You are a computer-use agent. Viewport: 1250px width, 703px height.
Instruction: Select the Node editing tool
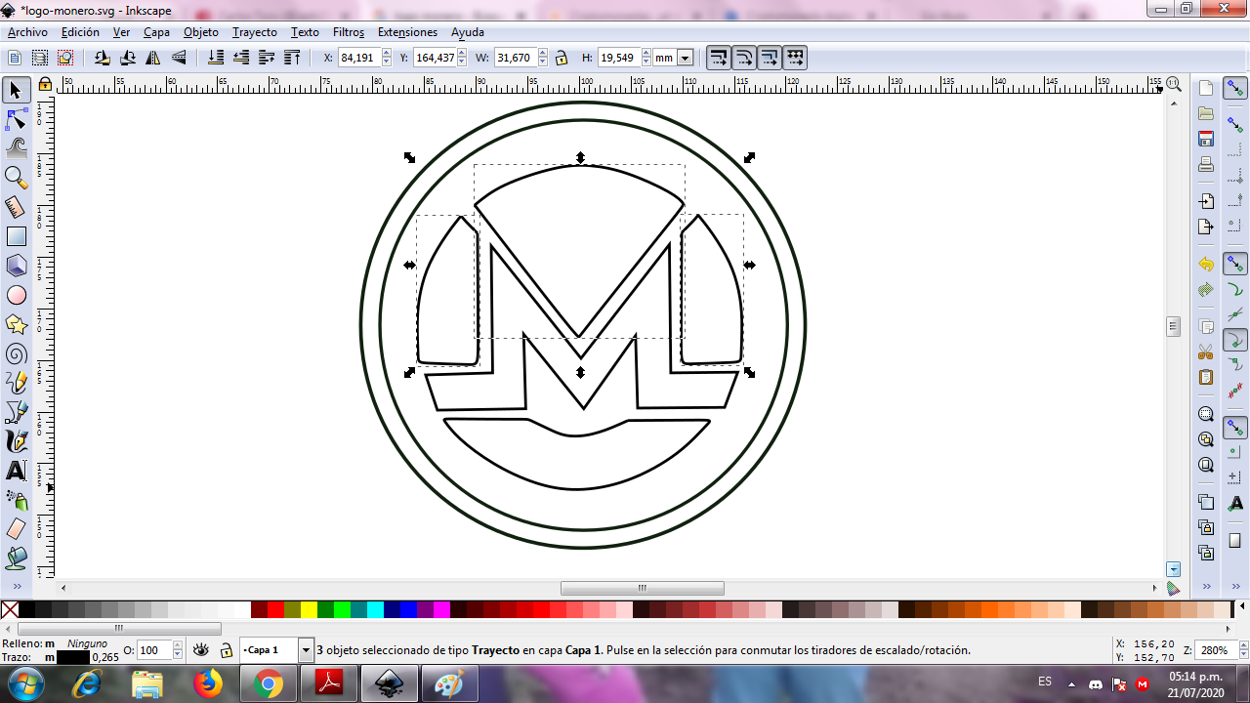[x=16, y=120]
